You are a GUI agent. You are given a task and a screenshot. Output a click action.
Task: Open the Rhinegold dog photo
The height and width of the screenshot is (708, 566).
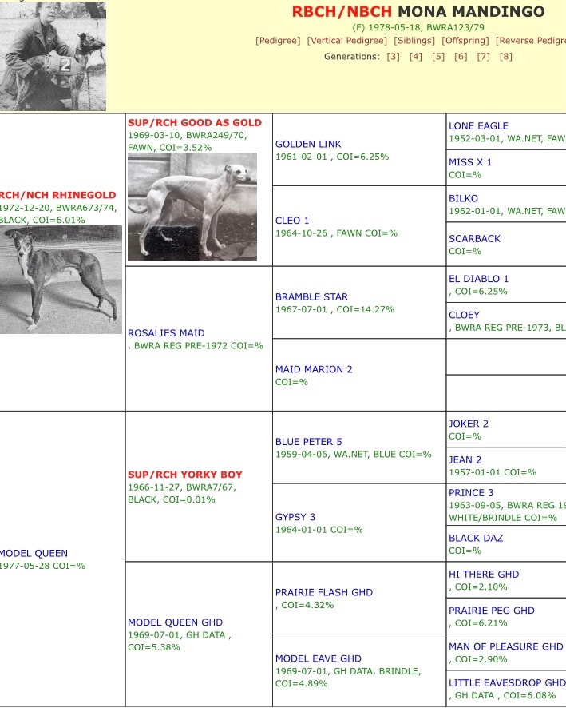pyautogui.click(x=61, y=280)
